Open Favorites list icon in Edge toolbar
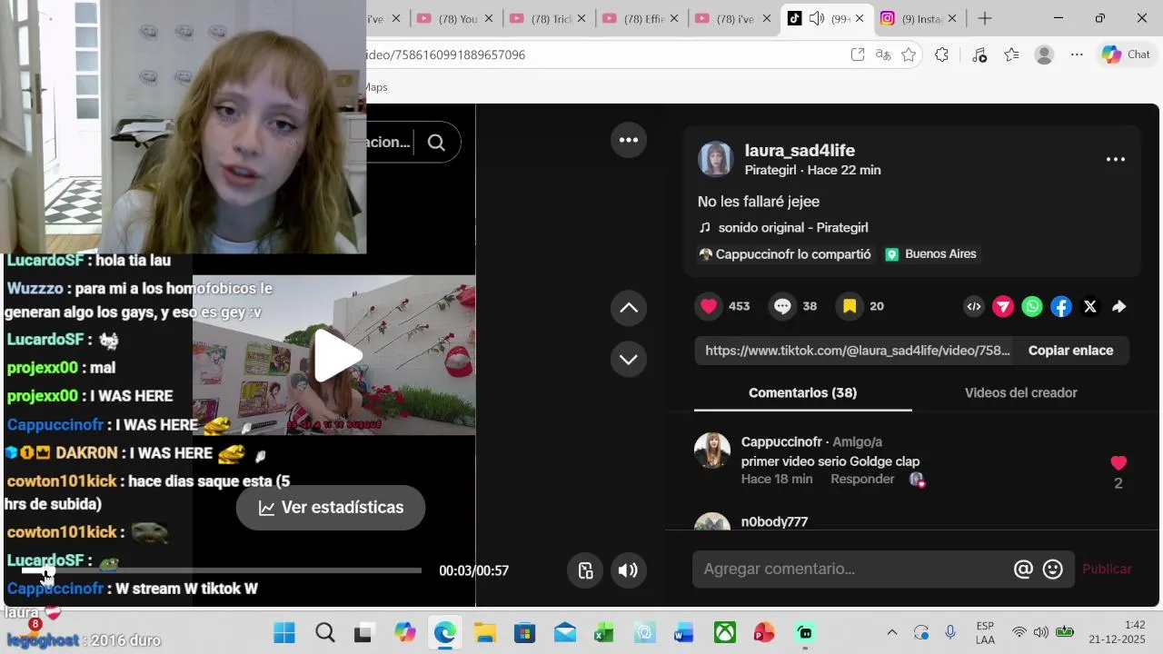 pos(1011,54)
